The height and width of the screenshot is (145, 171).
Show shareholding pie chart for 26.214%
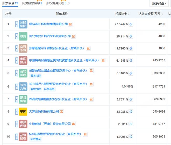click(131, 36)
